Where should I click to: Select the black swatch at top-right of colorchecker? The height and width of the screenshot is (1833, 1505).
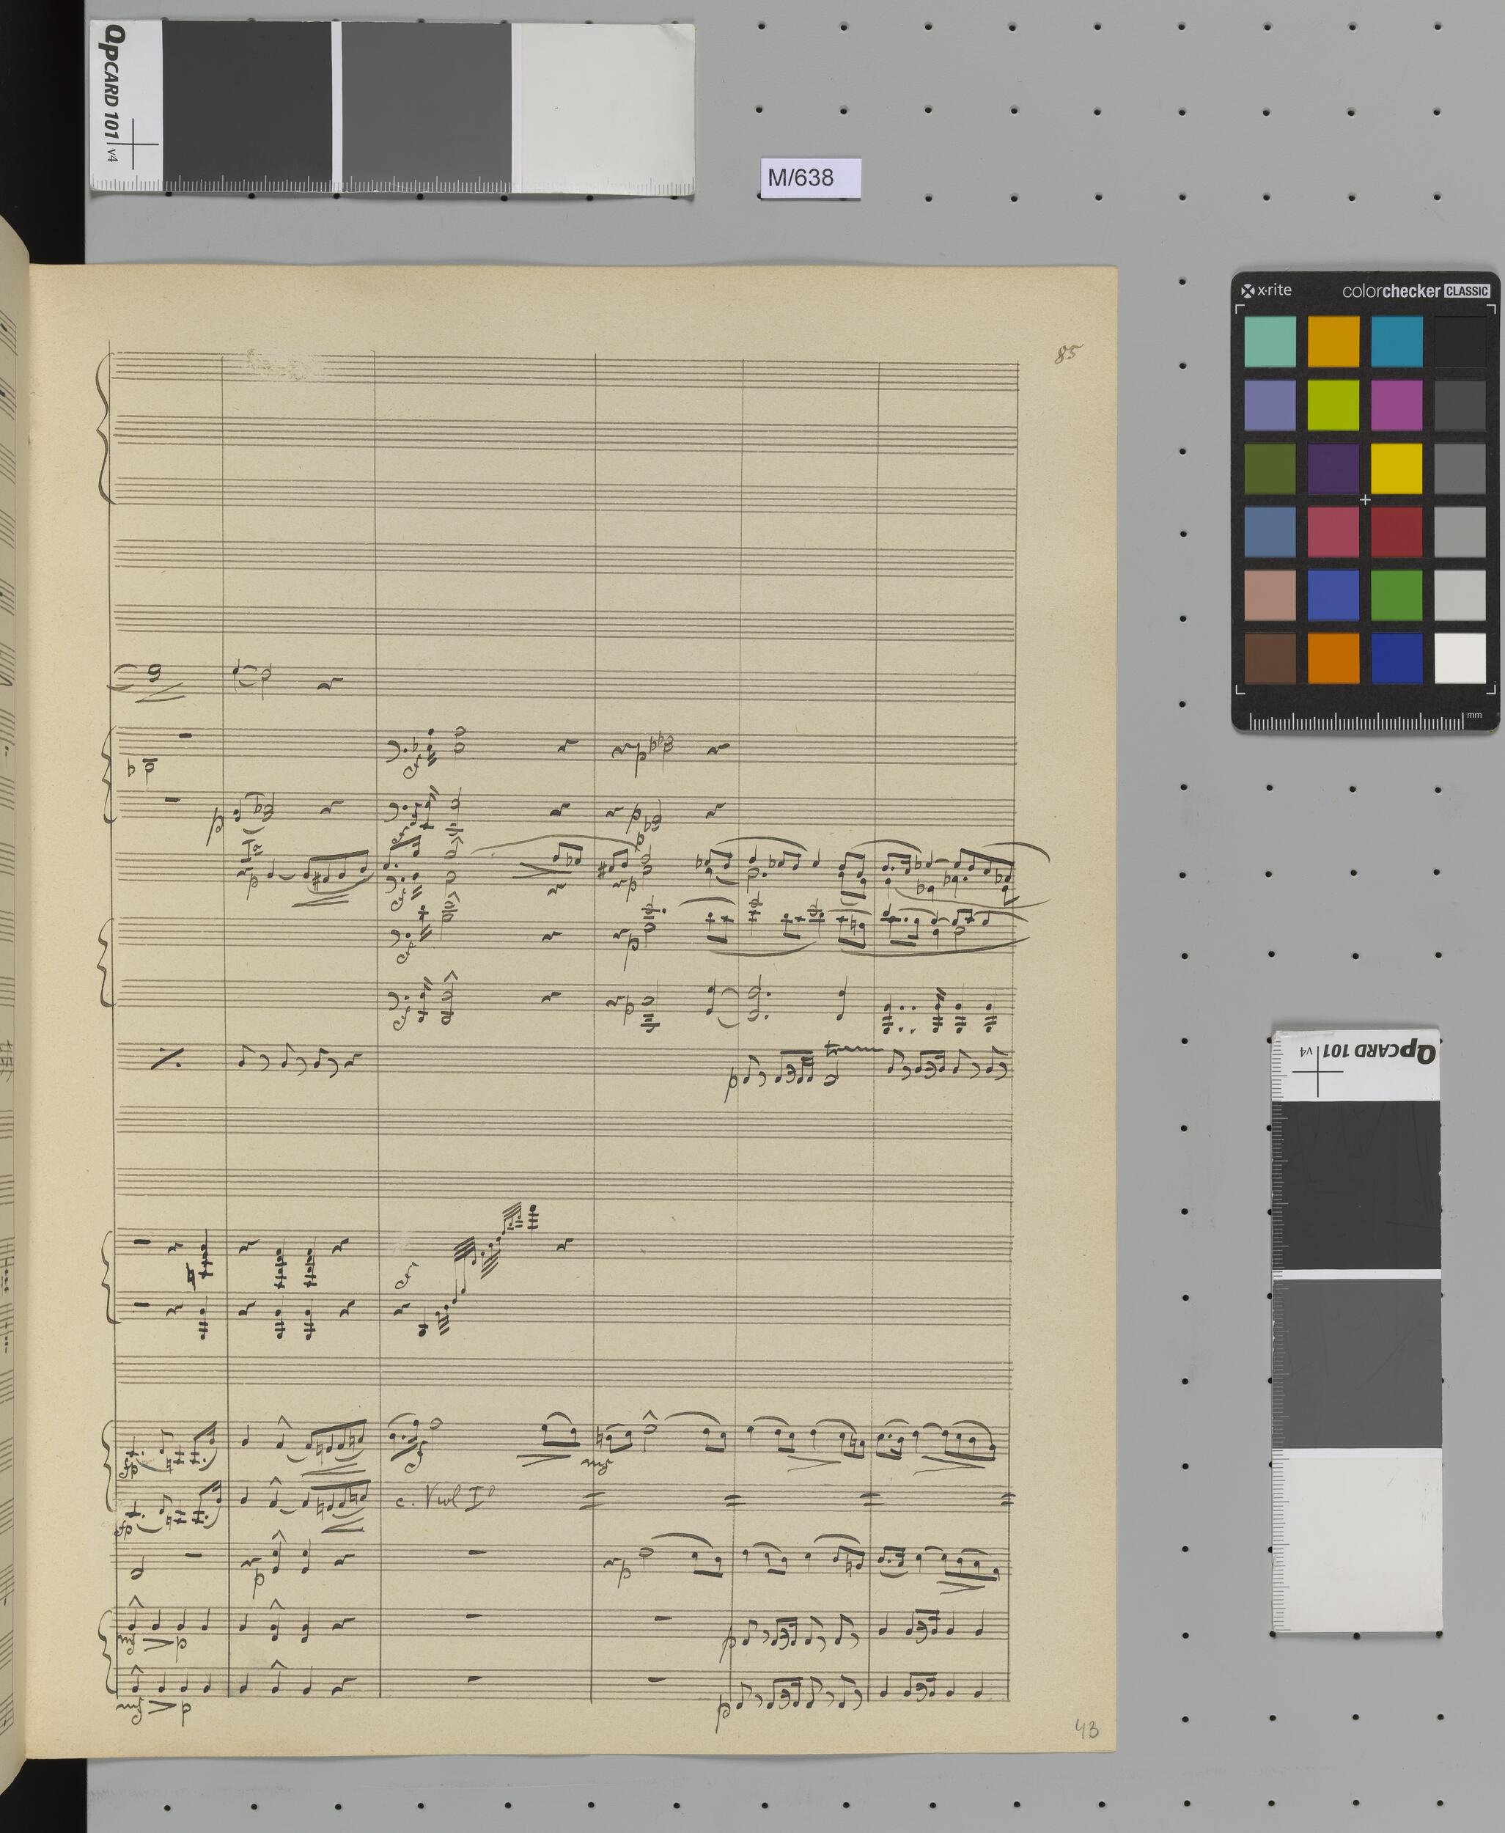tap(1460, 342)
